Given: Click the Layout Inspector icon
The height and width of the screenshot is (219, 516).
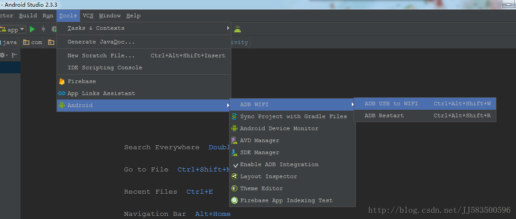Looking at the screenshot, I should tap(234, 176).
